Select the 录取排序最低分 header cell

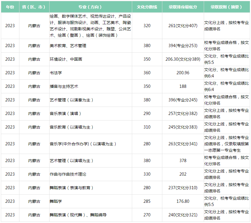[183, 7]
